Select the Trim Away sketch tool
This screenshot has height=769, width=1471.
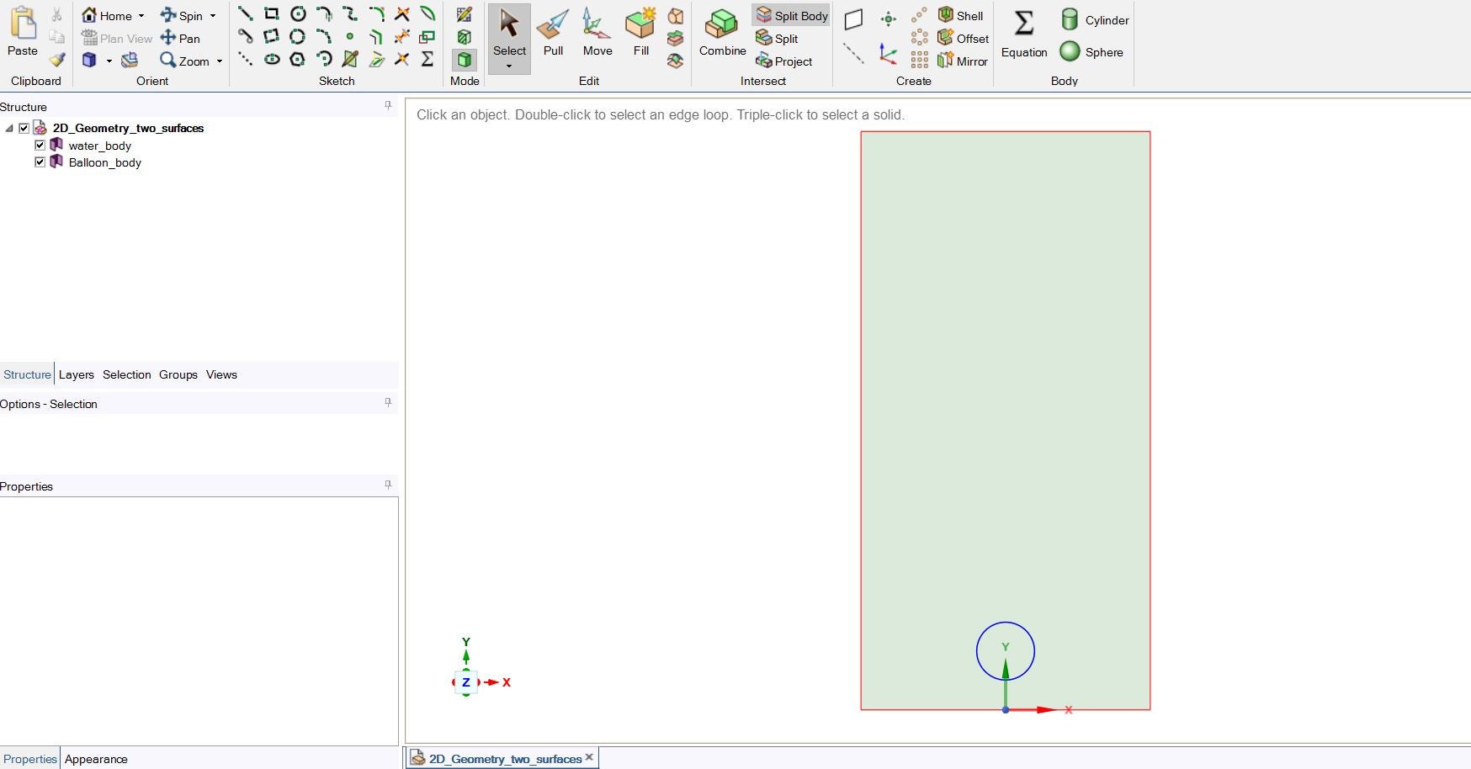coord(402,13)
